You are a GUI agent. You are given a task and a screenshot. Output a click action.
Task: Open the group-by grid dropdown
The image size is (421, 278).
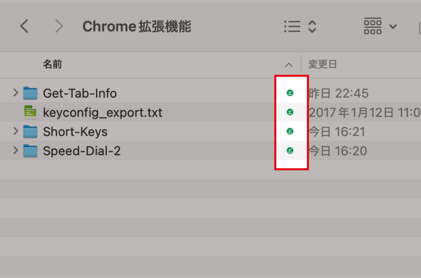pyautogui.click(x=381, y=27)
